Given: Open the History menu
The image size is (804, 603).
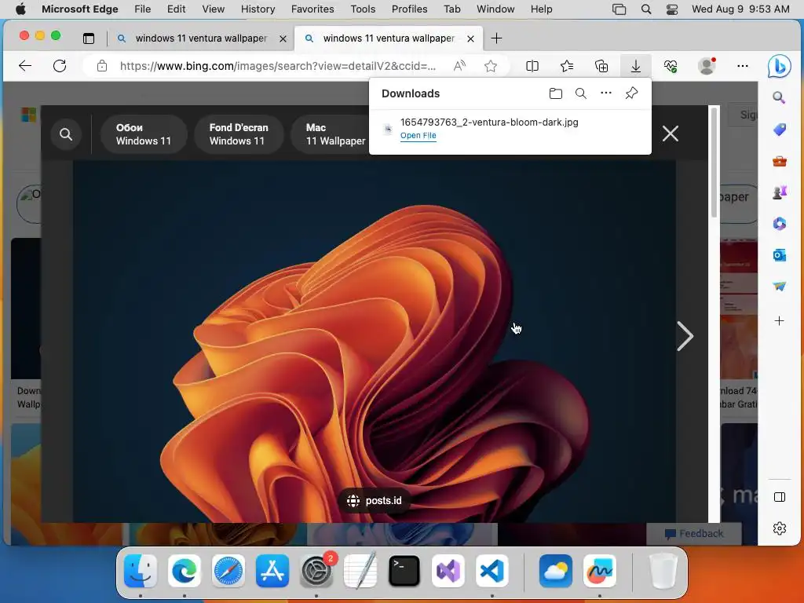Looking at the screenshot, I should click(x=258, y=9).
